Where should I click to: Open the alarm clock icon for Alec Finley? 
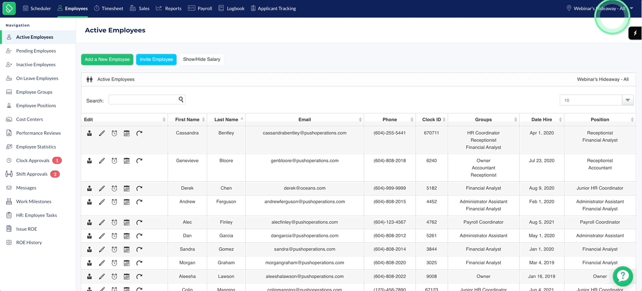[114, 222]
